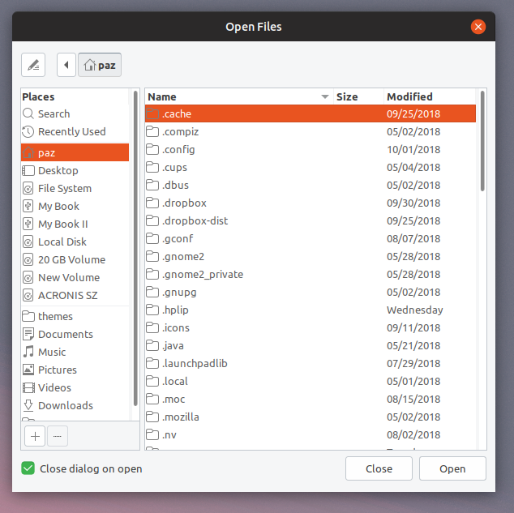
Task: Click the Wednesday modified date cell
Action: click(414, 310)
